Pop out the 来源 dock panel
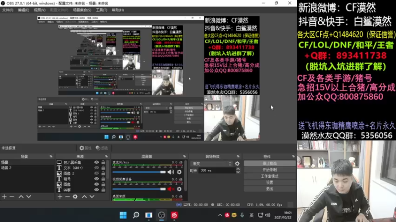The width and height of the screenshot is (396, 222). click(106, 156)
